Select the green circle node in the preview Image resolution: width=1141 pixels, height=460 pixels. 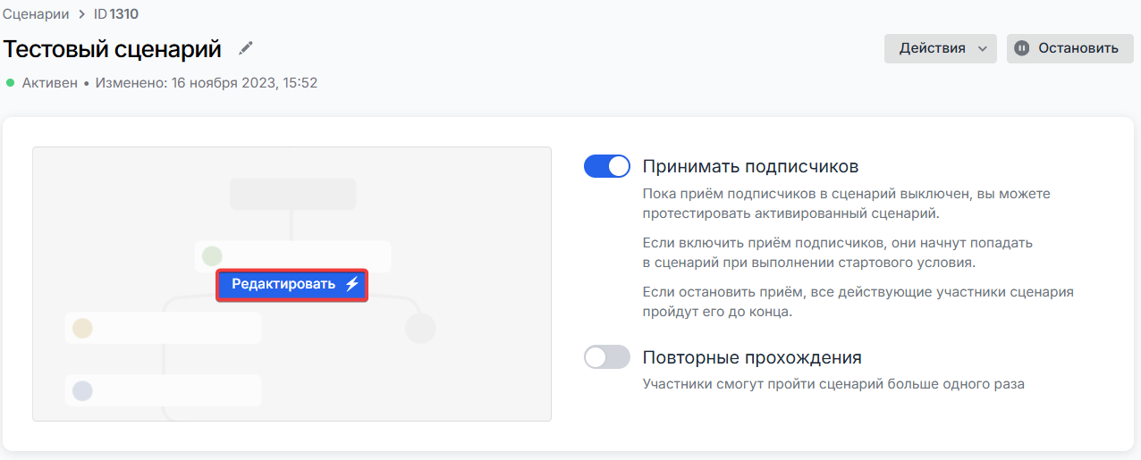[x=212, y=256]
